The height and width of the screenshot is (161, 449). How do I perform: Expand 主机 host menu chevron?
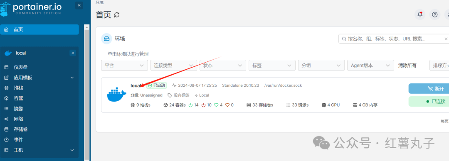click(x=72, y=150)
